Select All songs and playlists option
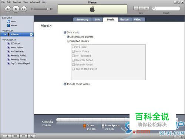 (x=68, y=37)
